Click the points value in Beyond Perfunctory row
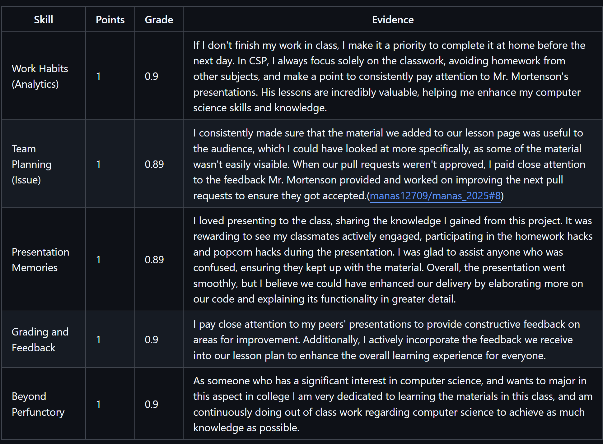The height and width of the screenshot is (444, 603). click(x=98, y=404)
